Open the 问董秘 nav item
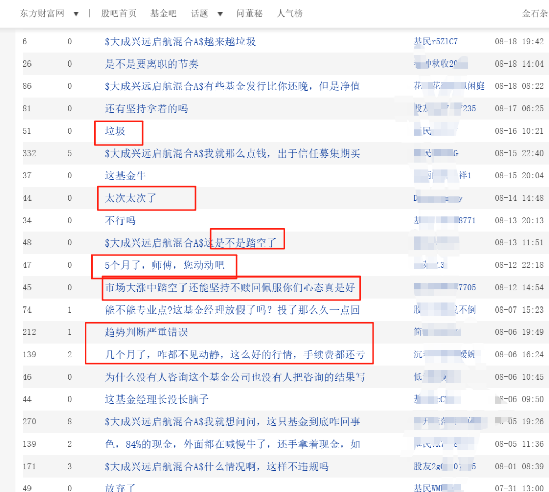The height and width of the screenshot is (492, 549). click(249, 13)
